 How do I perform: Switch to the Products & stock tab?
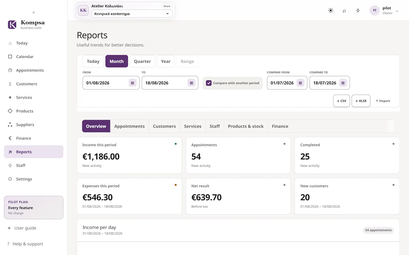pos(246,126)
